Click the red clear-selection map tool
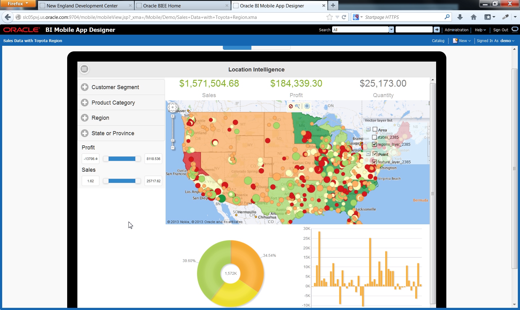The width and height of the screenshot is (520, 310). pos(291,106)
